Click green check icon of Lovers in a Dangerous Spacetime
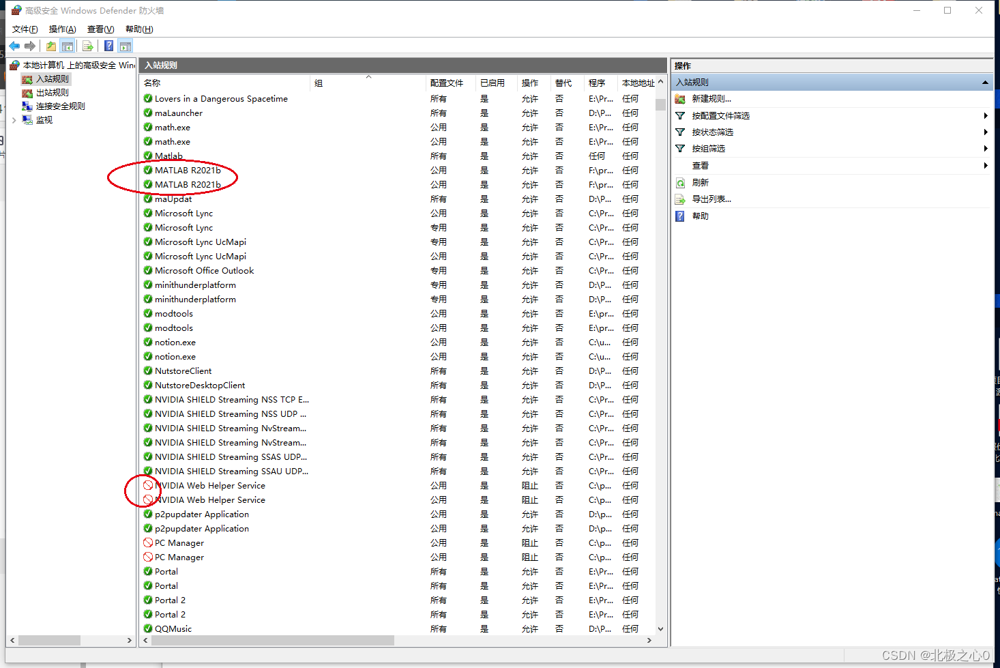The height and width of the screenshot is (668, 1000). click(x=148, y=99)
